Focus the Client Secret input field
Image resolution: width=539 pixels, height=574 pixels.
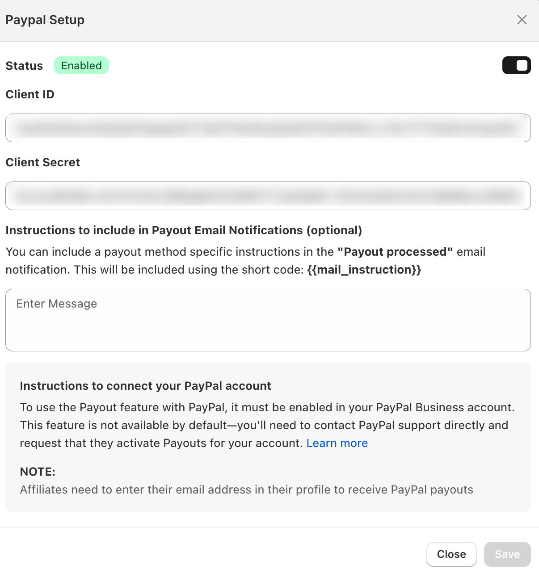tap(268, 196)
